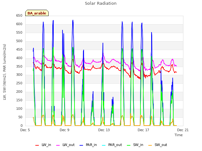Click the cyan PAR_out legend color marker
Viewport: 202px width, 151px height.
[x=104, y=145]
